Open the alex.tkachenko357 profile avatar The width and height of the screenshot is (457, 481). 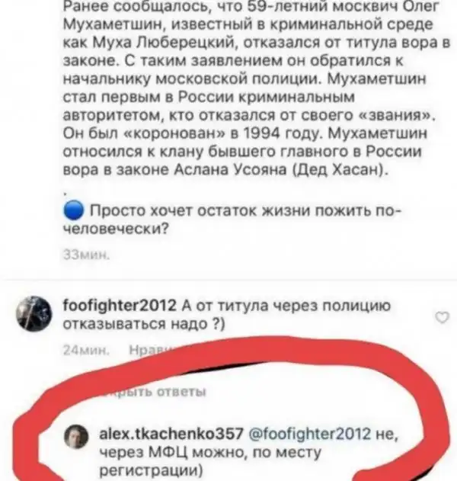(x=76, y=436)
